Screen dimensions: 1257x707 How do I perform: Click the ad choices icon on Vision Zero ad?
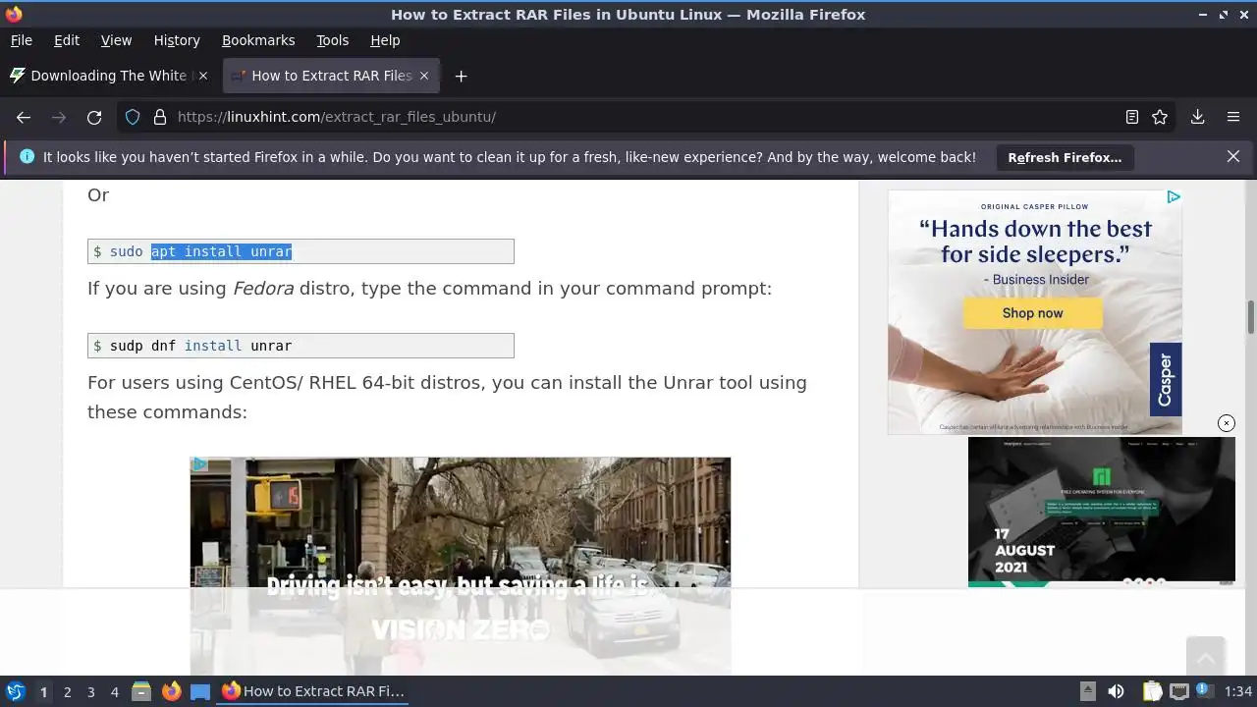(x=199, y=464)
